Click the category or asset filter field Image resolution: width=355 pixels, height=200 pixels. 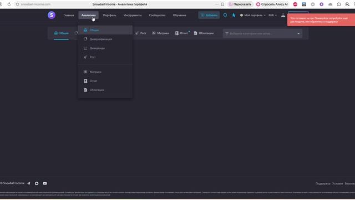click(x=262, y=33)
